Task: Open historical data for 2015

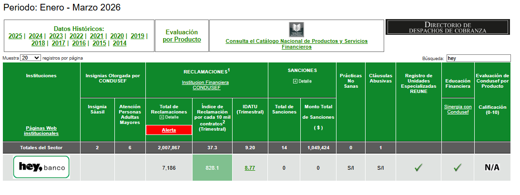Action: [x=99, y=43]
